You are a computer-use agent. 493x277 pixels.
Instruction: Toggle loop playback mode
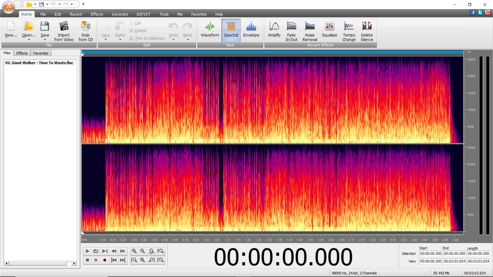[x=96, y=251]
